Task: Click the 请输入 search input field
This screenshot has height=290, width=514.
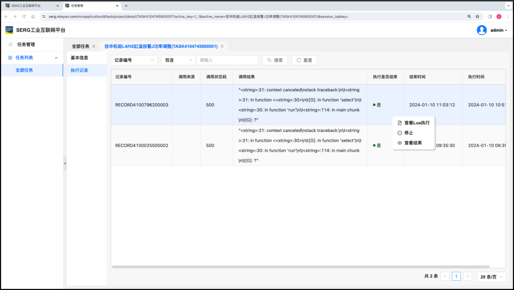Action: tap(227, 60)
